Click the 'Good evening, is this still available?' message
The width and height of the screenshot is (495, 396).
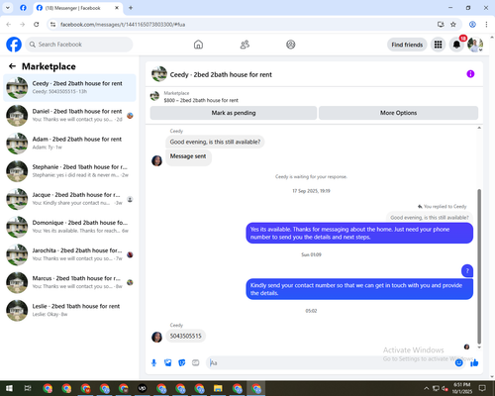[x=215, y=142]
